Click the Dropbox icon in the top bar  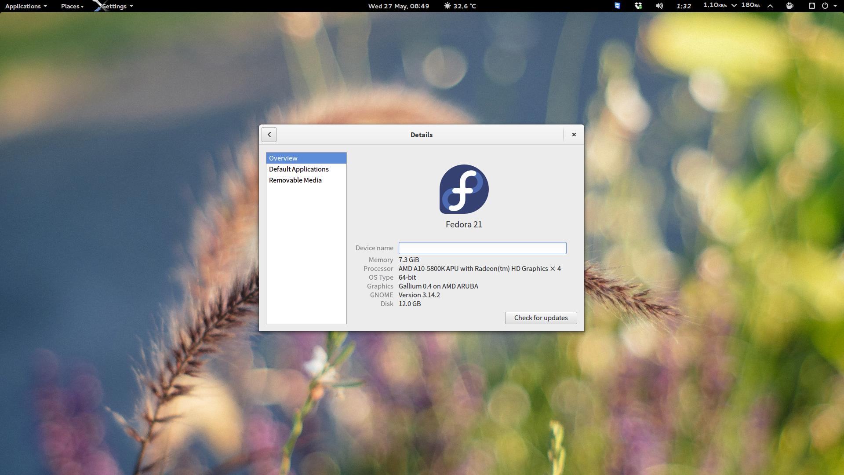(638, 6)
